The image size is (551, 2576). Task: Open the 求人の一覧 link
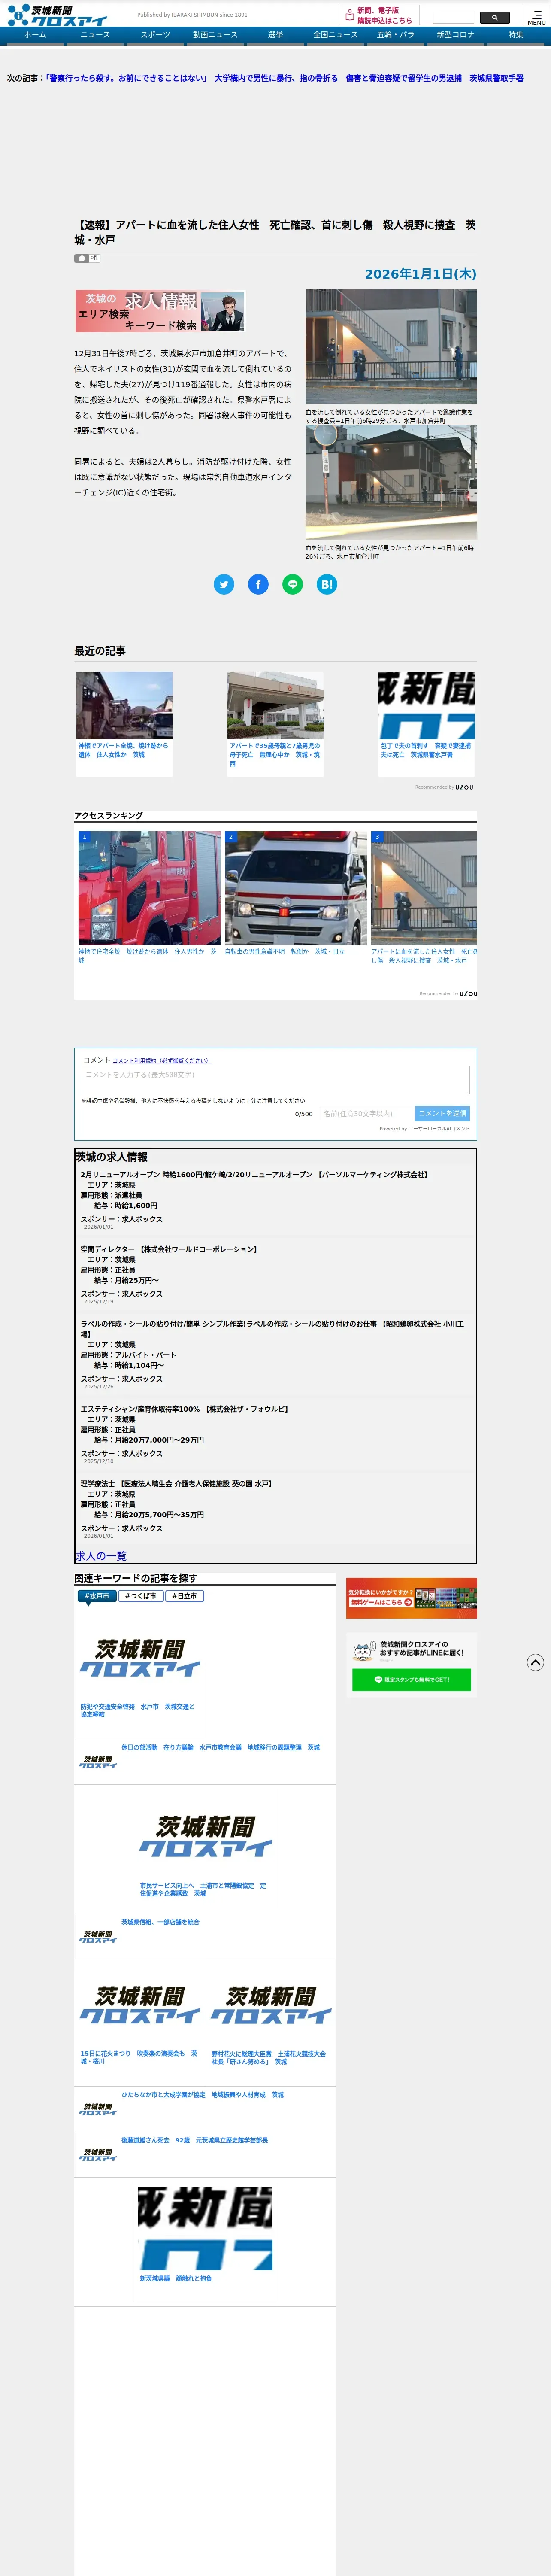point(101,1556)
